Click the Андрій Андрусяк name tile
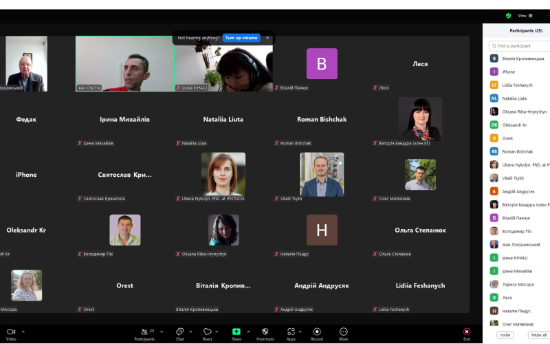This screenshot has height=344, width=550. (x=322, y=286)
